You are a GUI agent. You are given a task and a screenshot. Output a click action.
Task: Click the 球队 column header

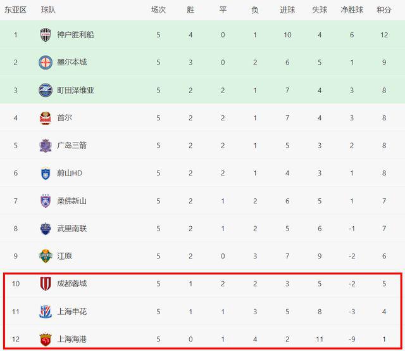[x=48, y=10]
